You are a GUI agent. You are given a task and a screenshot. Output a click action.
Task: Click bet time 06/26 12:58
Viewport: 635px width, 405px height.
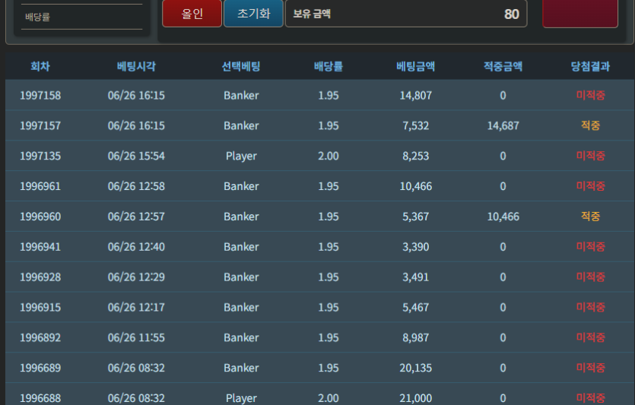click(136, 186)
